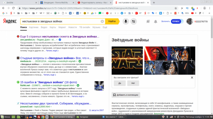Expand the meduza.io result dropdown arrow
213x119 pixels.
77,61
